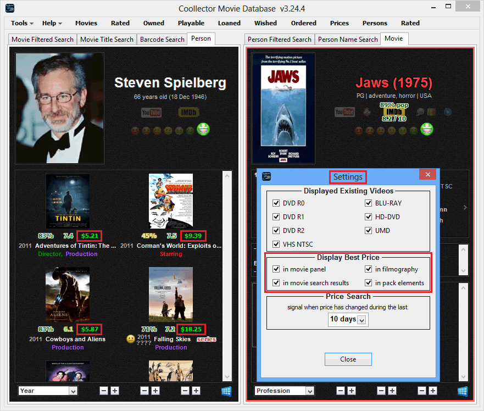Screen dimensions: 484x411
Task: Rate Spielberg with the red angry smiley
Action: (x=135, y=131)
